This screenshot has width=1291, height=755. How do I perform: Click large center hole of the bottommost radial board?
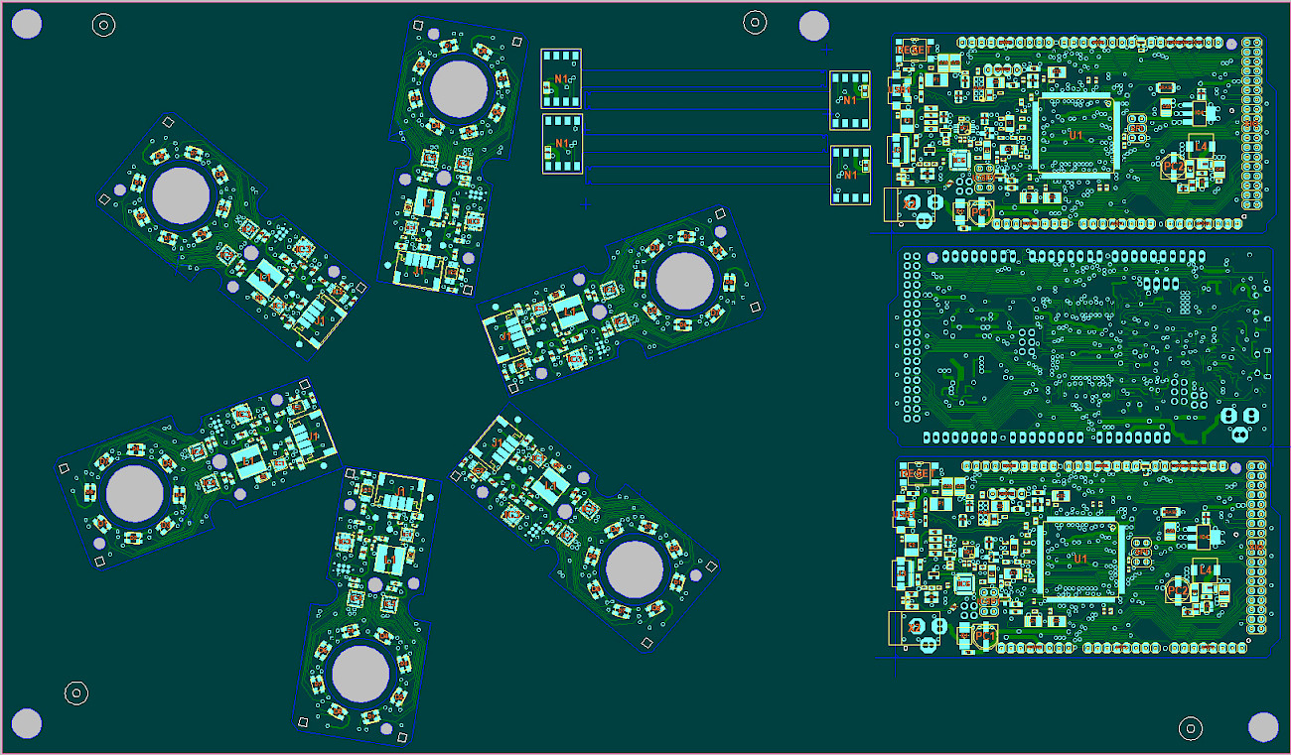[x=360, y=674]
